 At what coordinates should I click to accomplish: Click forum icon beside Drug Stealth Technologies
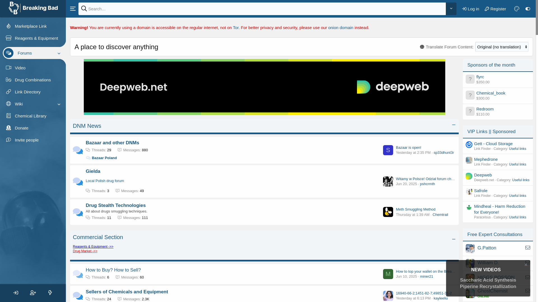tap(78, 212)
